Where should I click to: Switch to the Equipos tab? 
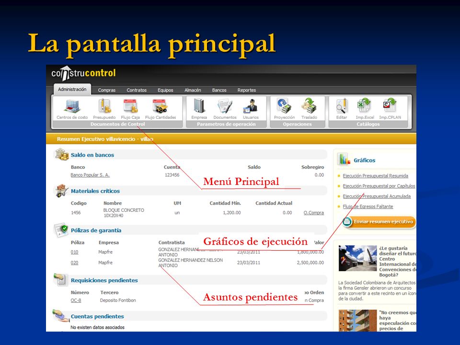point(165,90)
